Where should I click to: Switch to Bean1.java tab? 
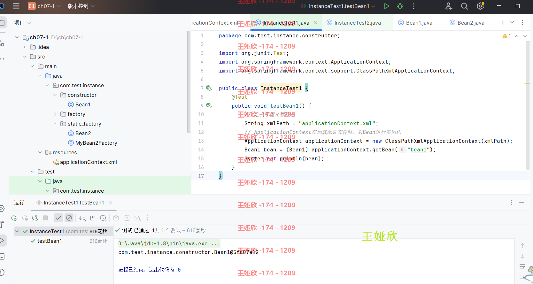coord(415,23)
